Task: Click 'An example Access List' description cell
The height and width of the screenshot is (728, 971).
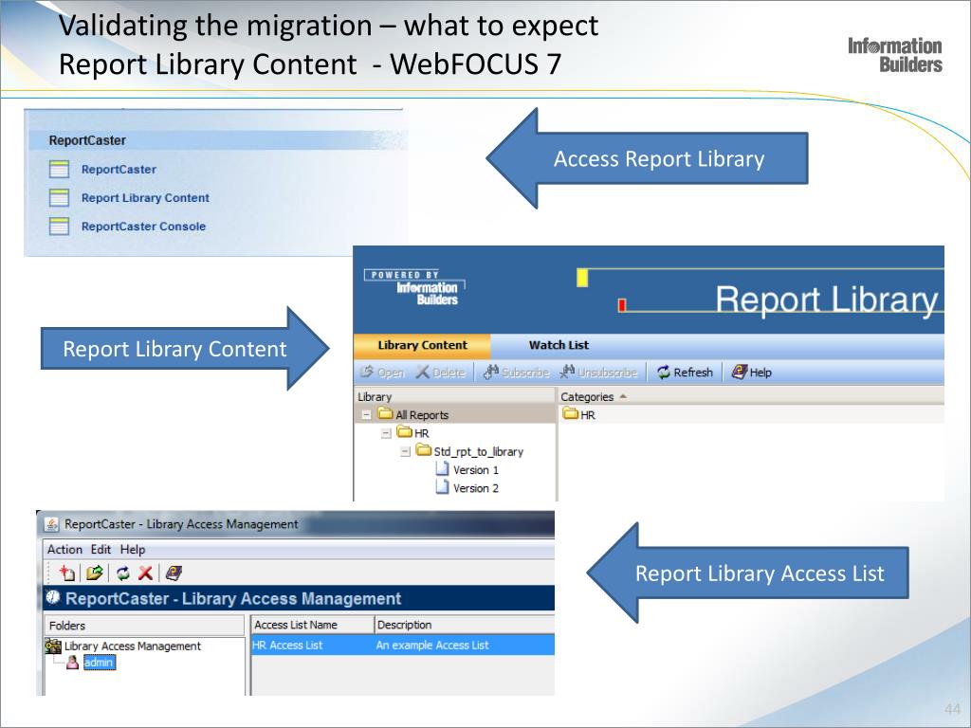Action: pos(432,645)
